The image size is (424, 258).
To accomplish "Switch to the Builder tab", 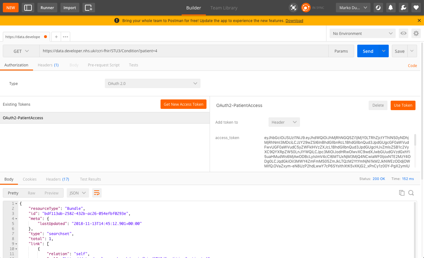I will tap(194, 8).
